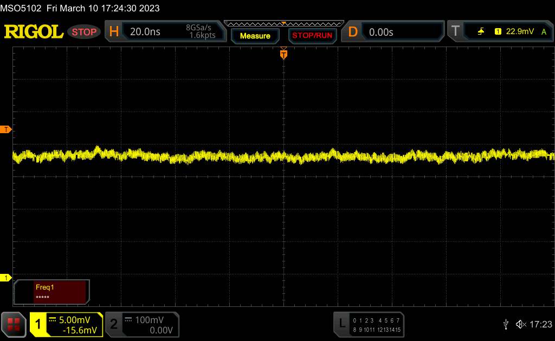Open the delay D settings
Image resolution: width=555 pixels, height=341 pixels.
click(353, 32)
